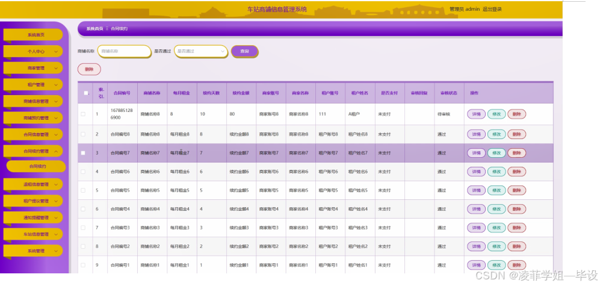Expand the 退租信息管理 sidebar menu

coord(33,184)
